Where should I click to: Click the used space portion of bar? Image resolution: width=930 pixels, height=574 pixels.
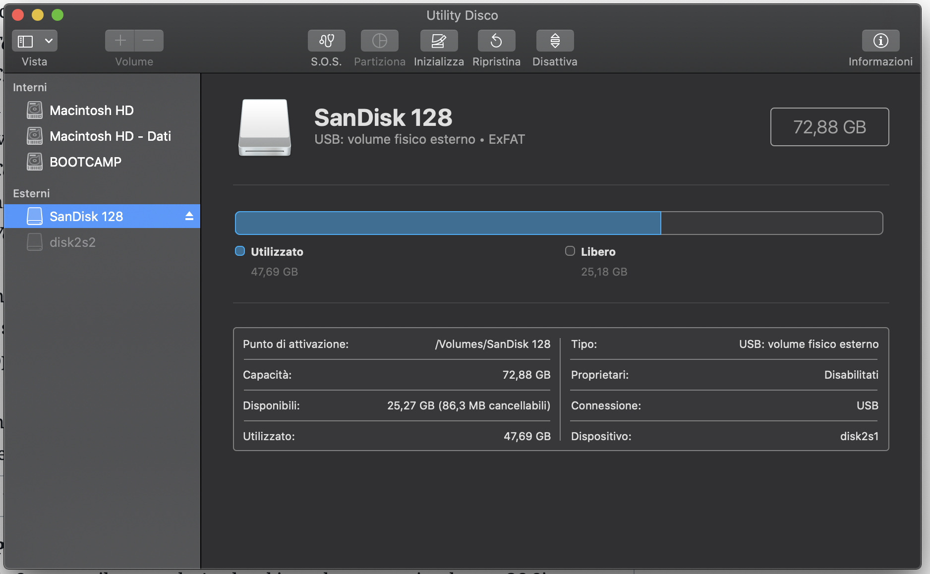[448, 223]
